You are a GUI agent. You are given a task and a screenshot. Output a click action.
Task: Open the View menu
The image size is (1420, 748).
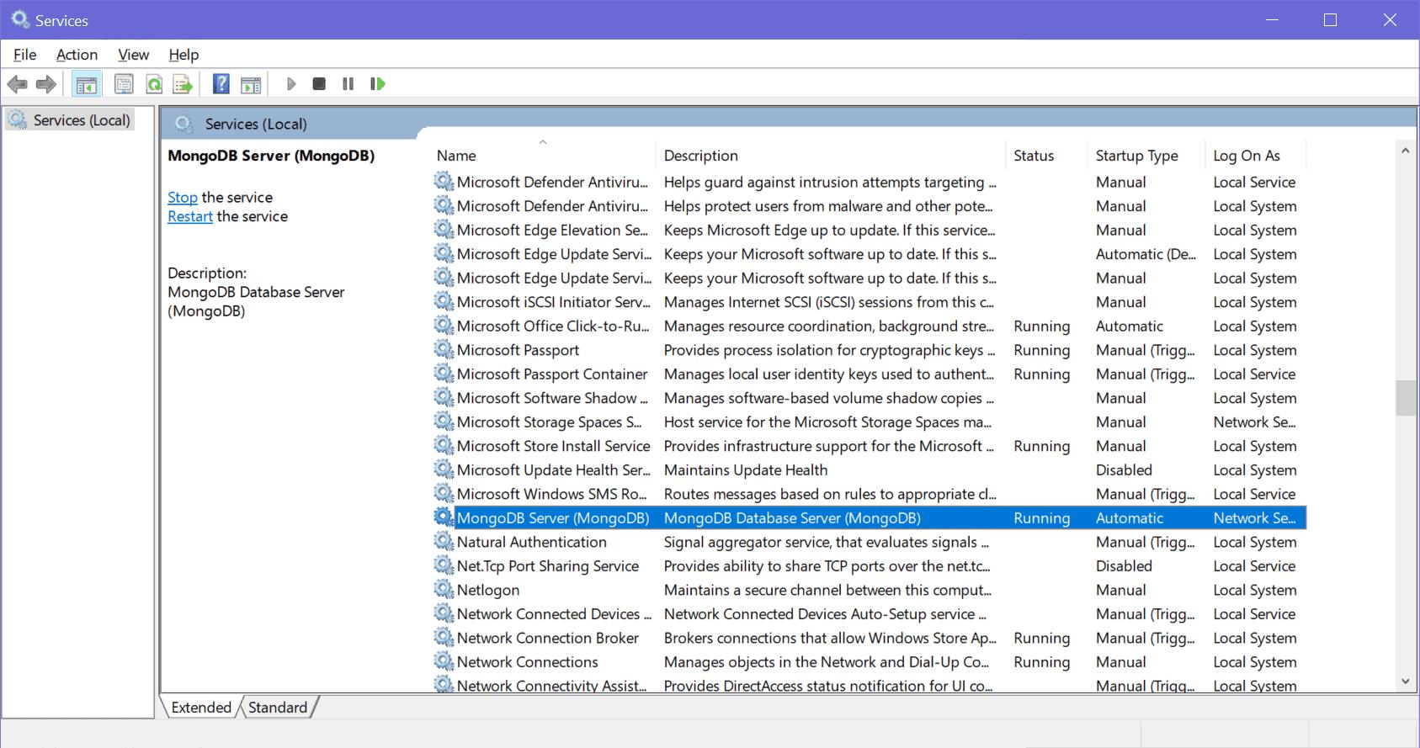coord(133,55)
